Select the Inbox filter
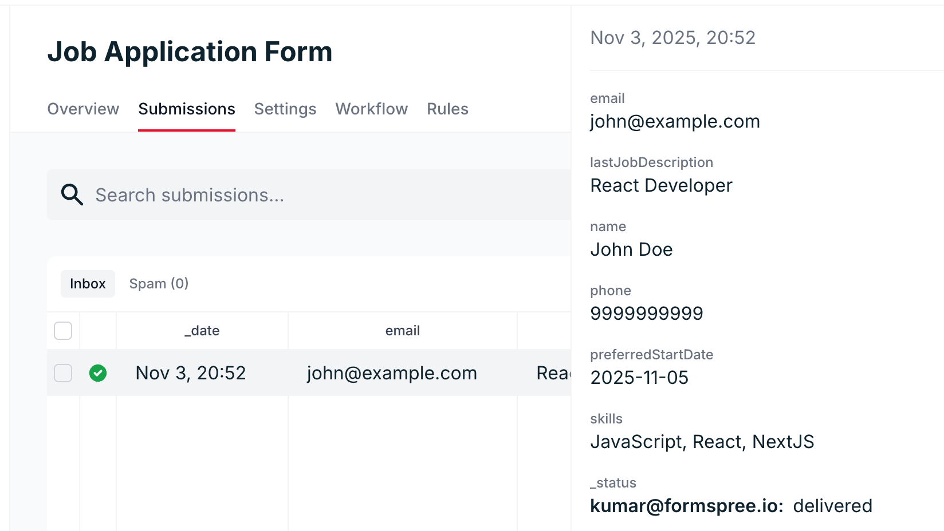944x531 pixels. [x=88, y=283]
